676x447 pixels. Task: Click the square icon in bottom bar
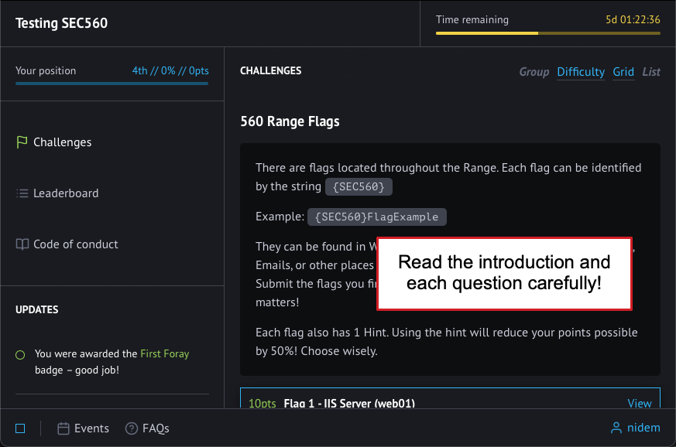[20, 428]
